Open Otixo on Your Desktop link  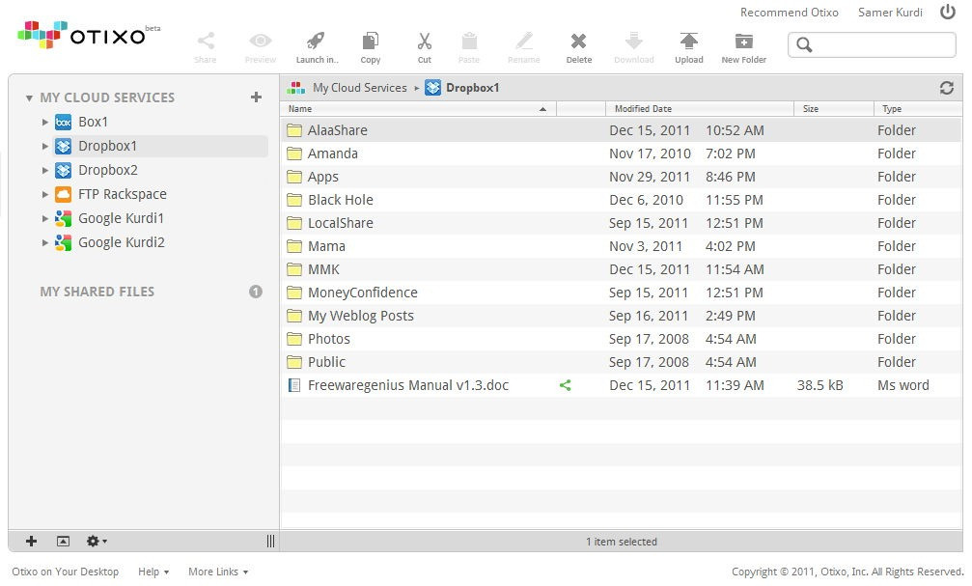(x=65, y=572)
